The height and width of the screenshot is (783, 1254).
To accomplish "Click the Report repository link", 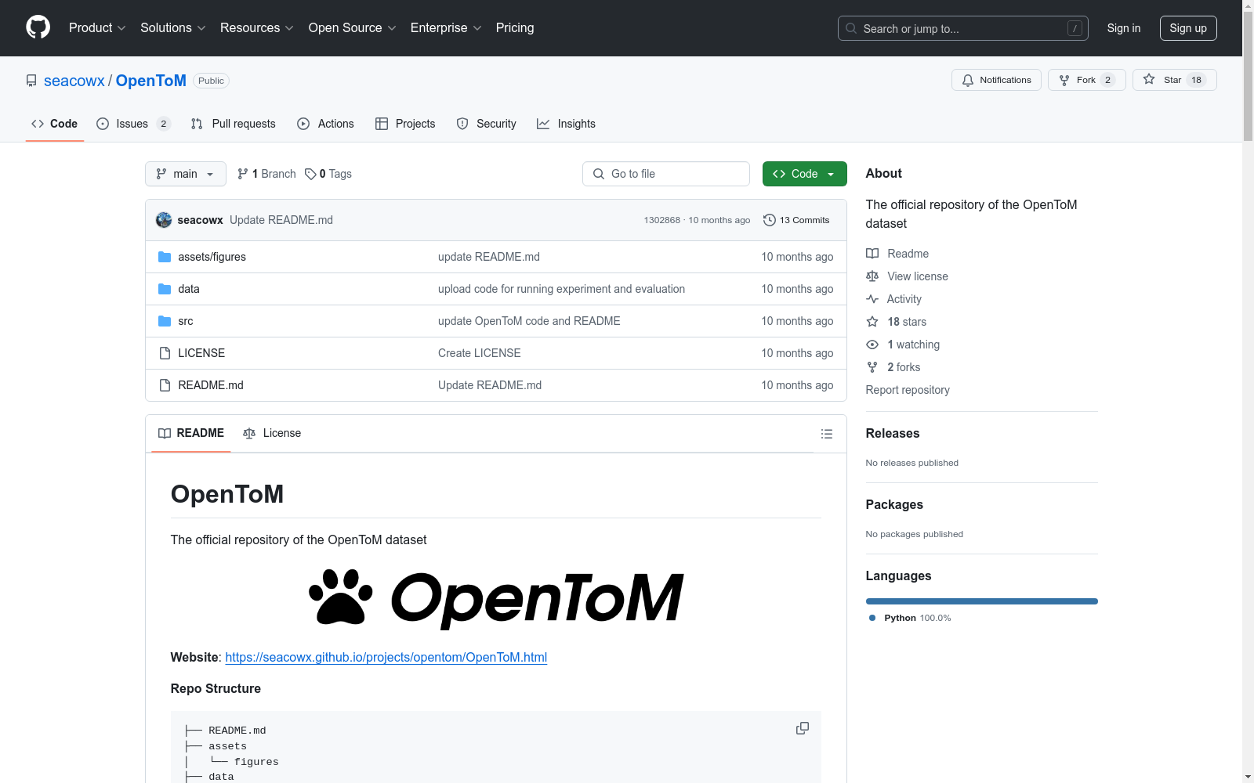I will tap(908, 390).
